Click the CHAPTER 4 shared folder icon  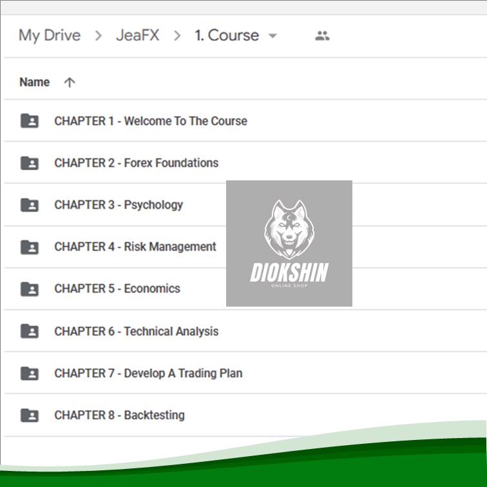30,247
